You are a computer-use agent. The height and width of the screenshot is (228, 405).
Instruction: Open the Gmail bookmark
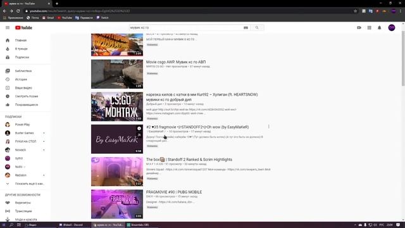[48, 18]
